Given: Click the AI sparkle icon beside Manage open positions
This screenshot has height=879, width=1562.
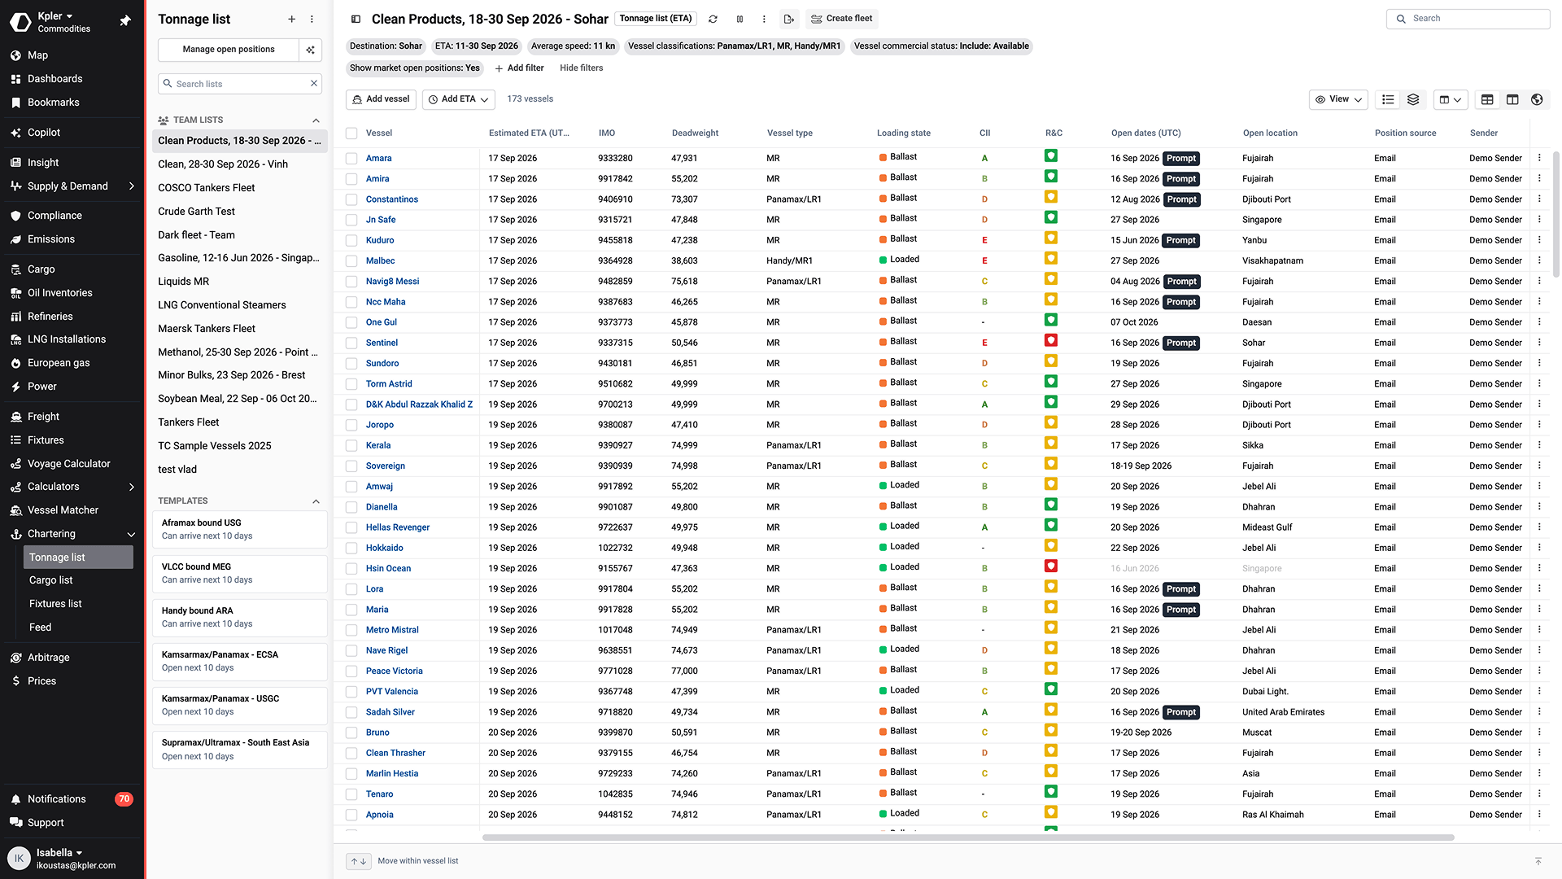Looking at the screenshot, I should point(311,50).
